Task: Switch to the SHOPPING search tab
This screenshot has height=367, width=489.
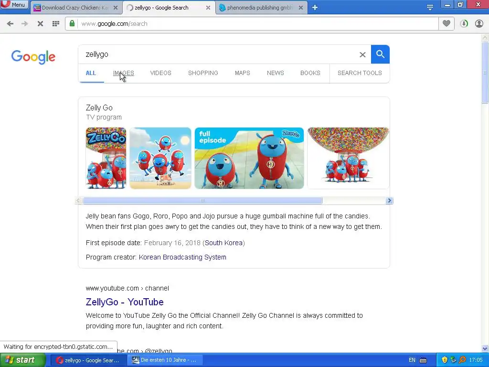Action: (203, 73)
